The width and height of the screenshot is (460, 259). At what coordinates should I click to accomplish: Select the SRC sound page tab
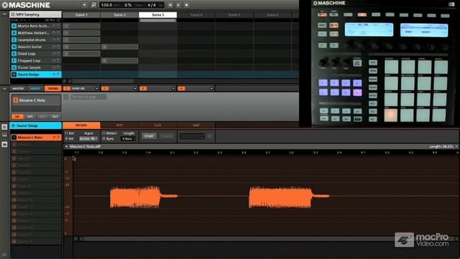coord(17,117)
